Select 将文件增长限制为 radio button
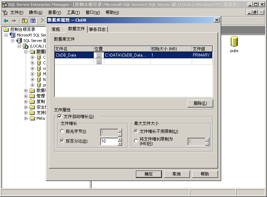 click(x=136, y=141)
